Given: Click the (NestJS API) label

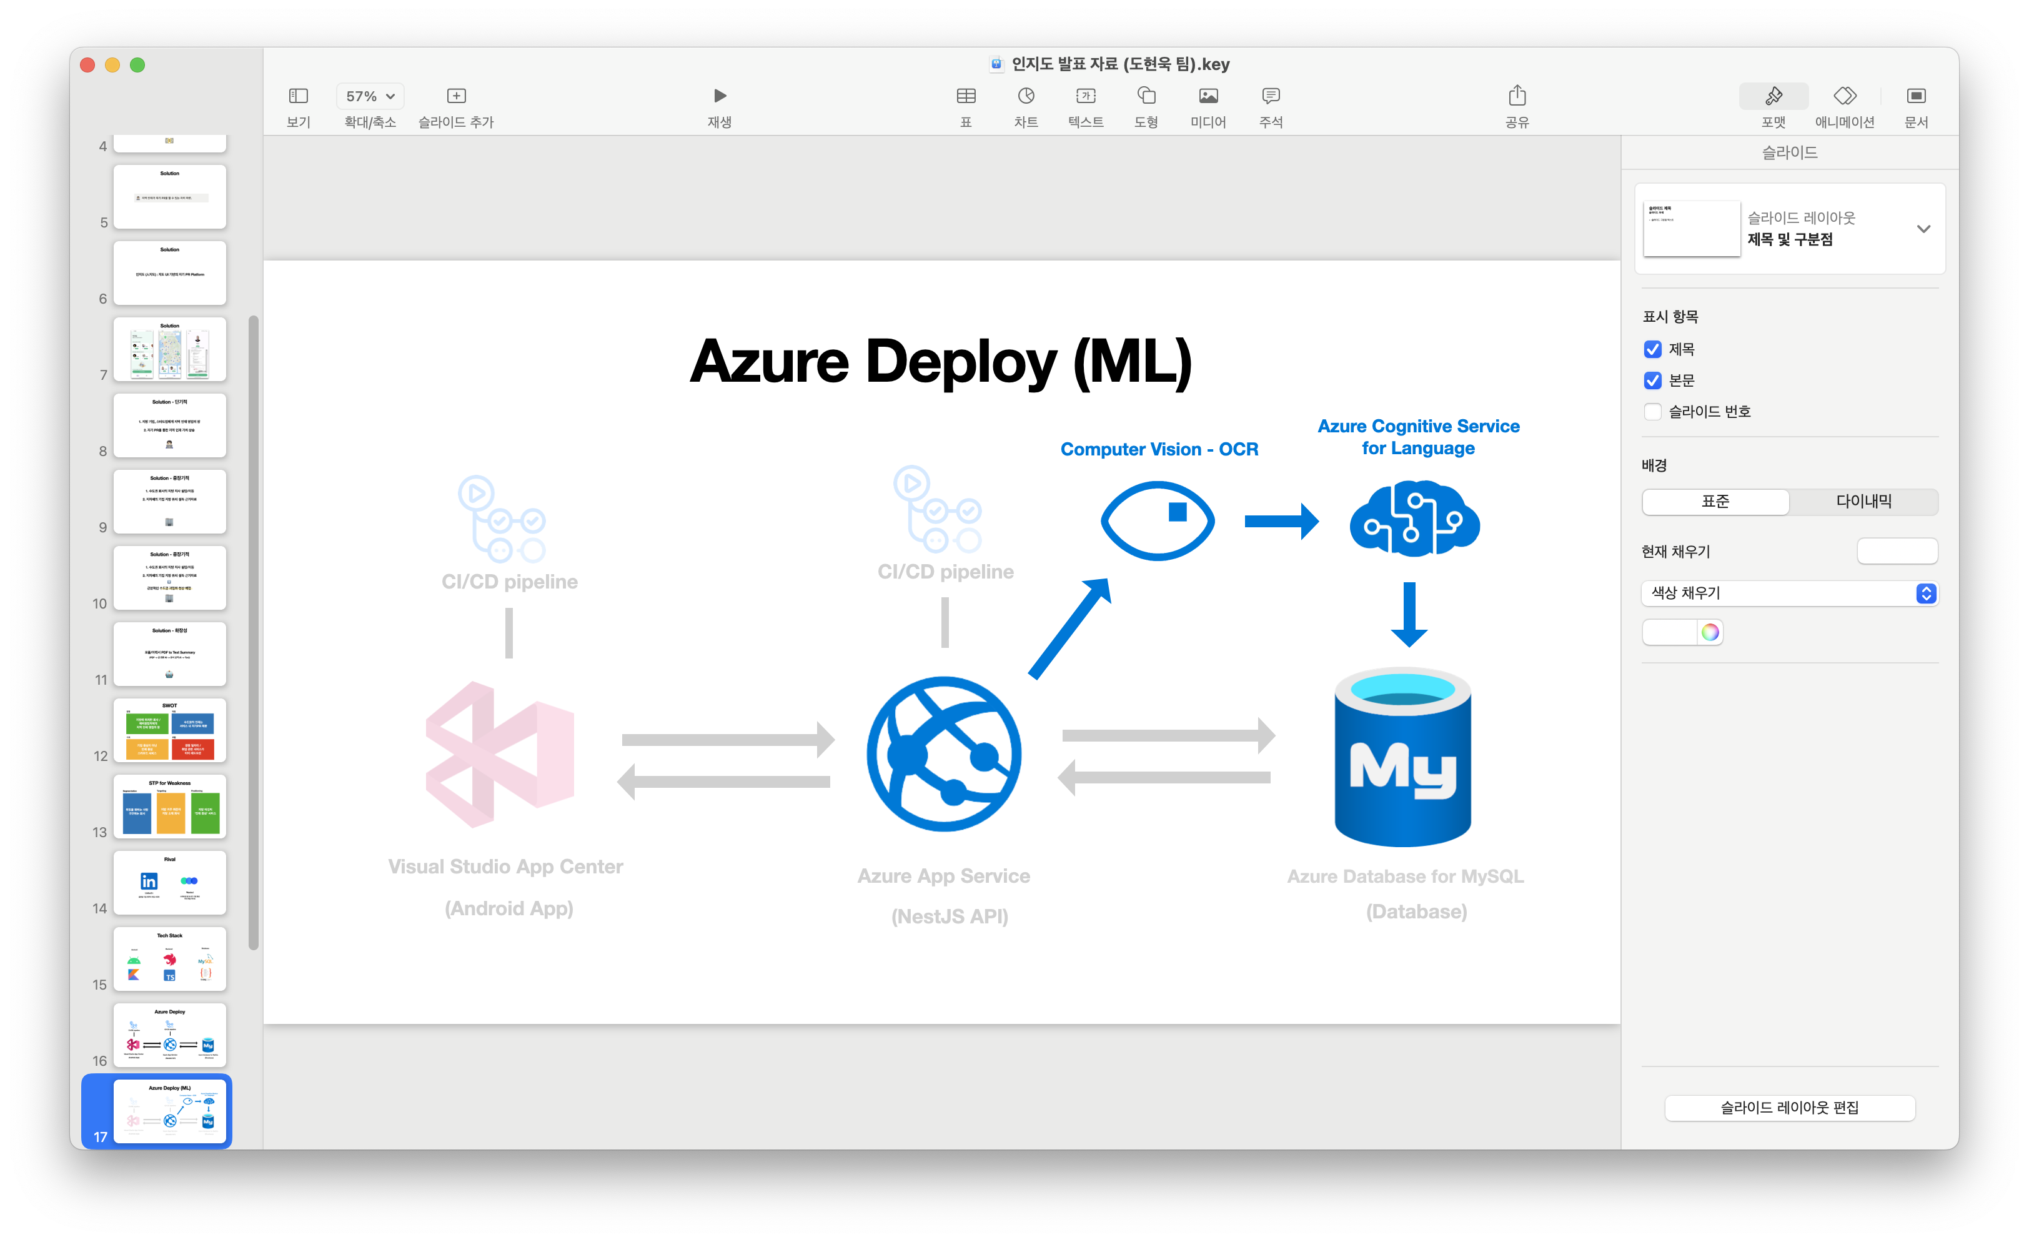Looking at the screenshot, I should tap(950, 916).
